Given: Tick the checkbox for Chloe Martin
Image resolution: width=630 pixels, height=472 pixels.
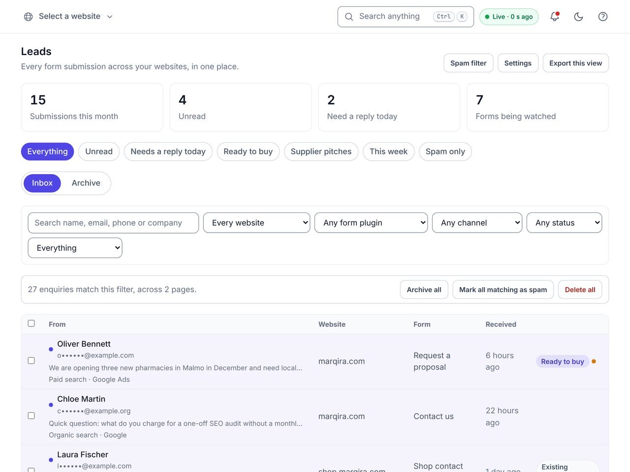Looking at the screenshot, I should (x=31, y=416).
